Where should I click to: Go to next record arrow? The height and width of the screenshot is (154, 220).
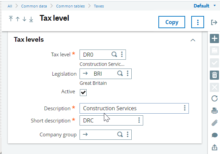(24, 19)
